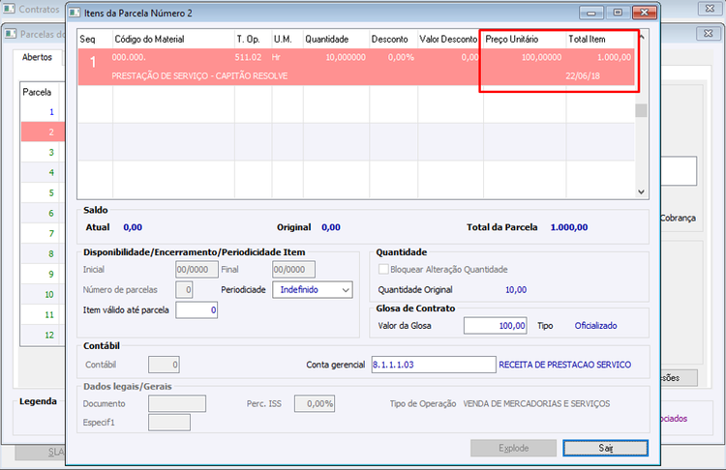This screenshot has width=726, height=470.
Task: Click the 10,000000 quantity cell
Action: click(346, 57)
